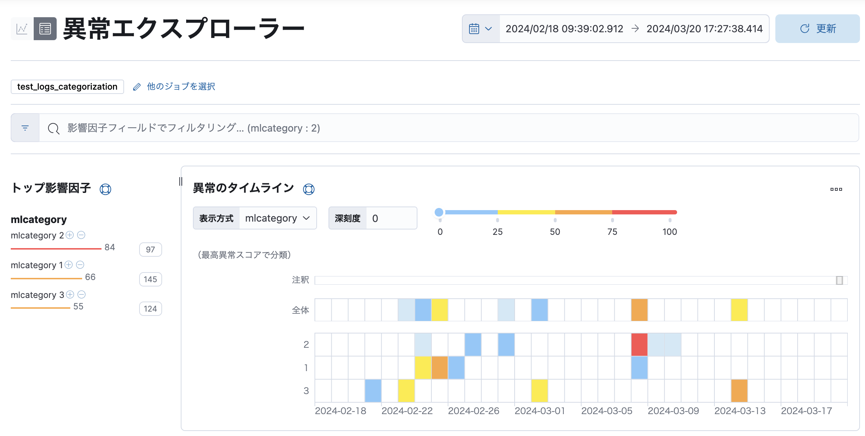Select the test_logs_categorization job badge

click(x=67, y=87)
